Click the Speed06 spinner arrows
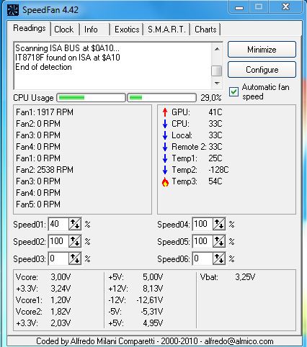 click(219, 258)
